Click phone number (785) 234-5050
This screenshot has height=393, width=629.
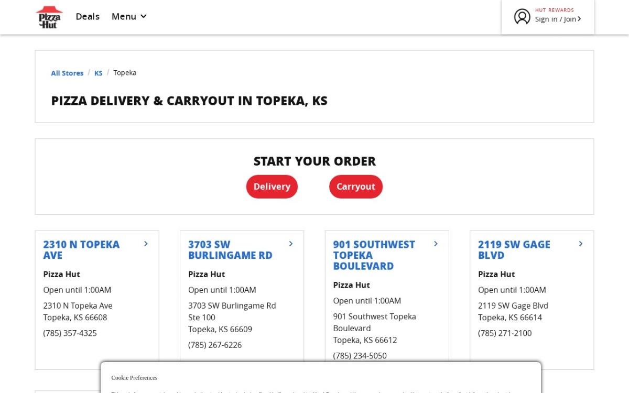[x=360, y=356]
